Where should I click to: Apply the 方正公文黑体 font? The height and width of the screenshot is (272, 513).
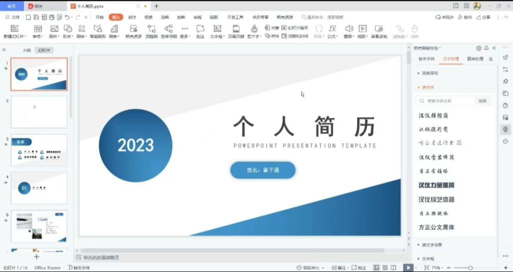click(x=436, y=227)
